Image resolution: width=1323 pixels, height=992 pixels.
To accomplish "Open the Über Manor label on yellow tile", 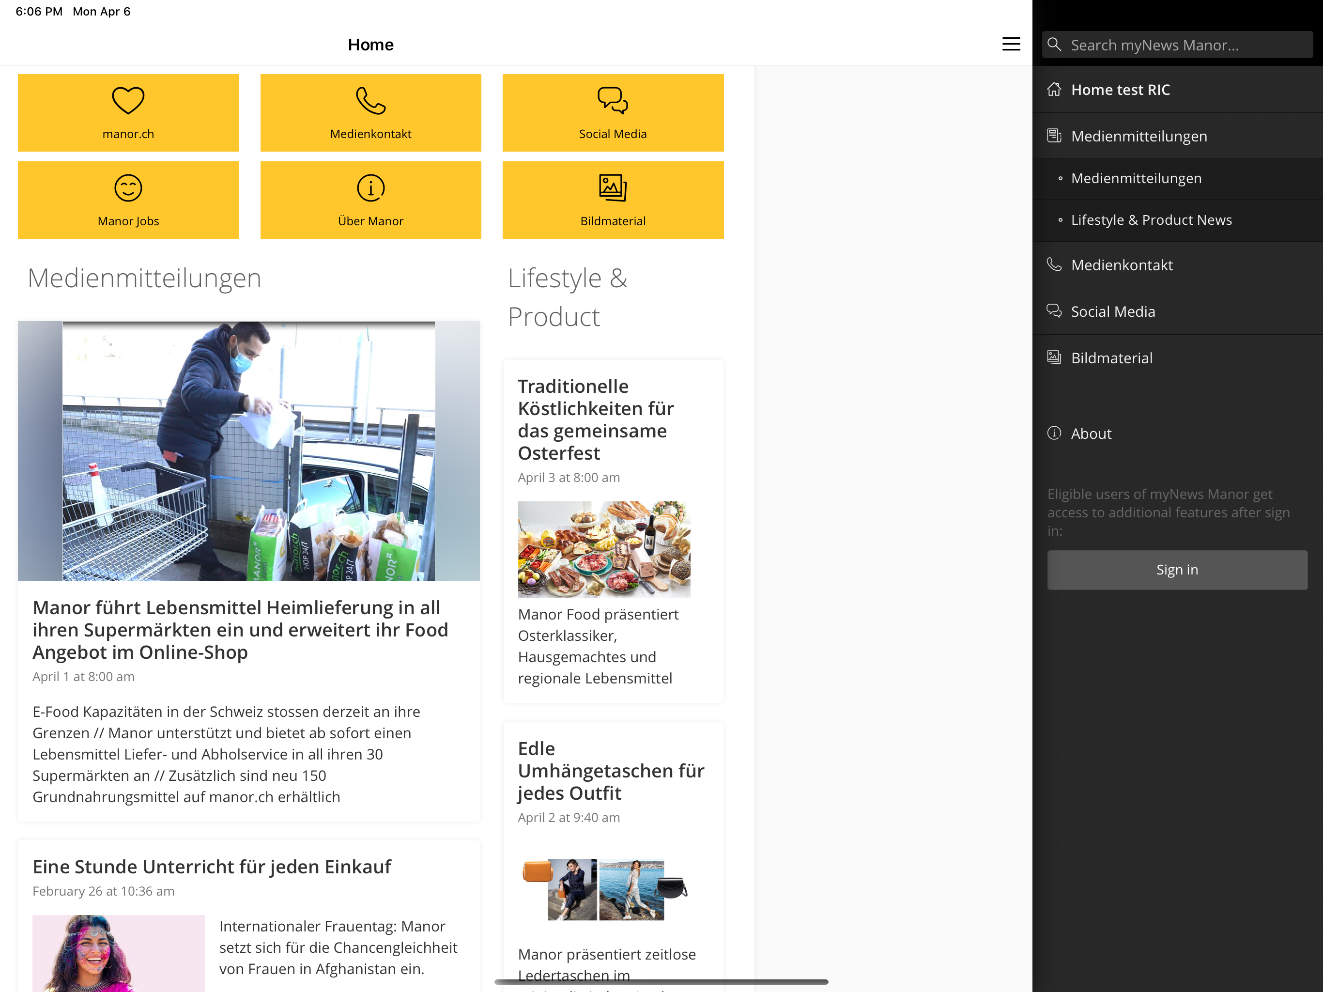I will pyautogui.click(x=370, y=221).
